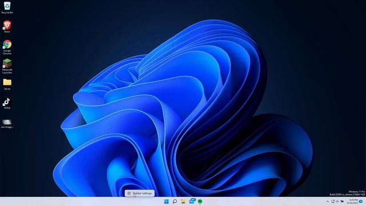
Task: Select the TikTok desktop shortcut
Action: point(7,104)
